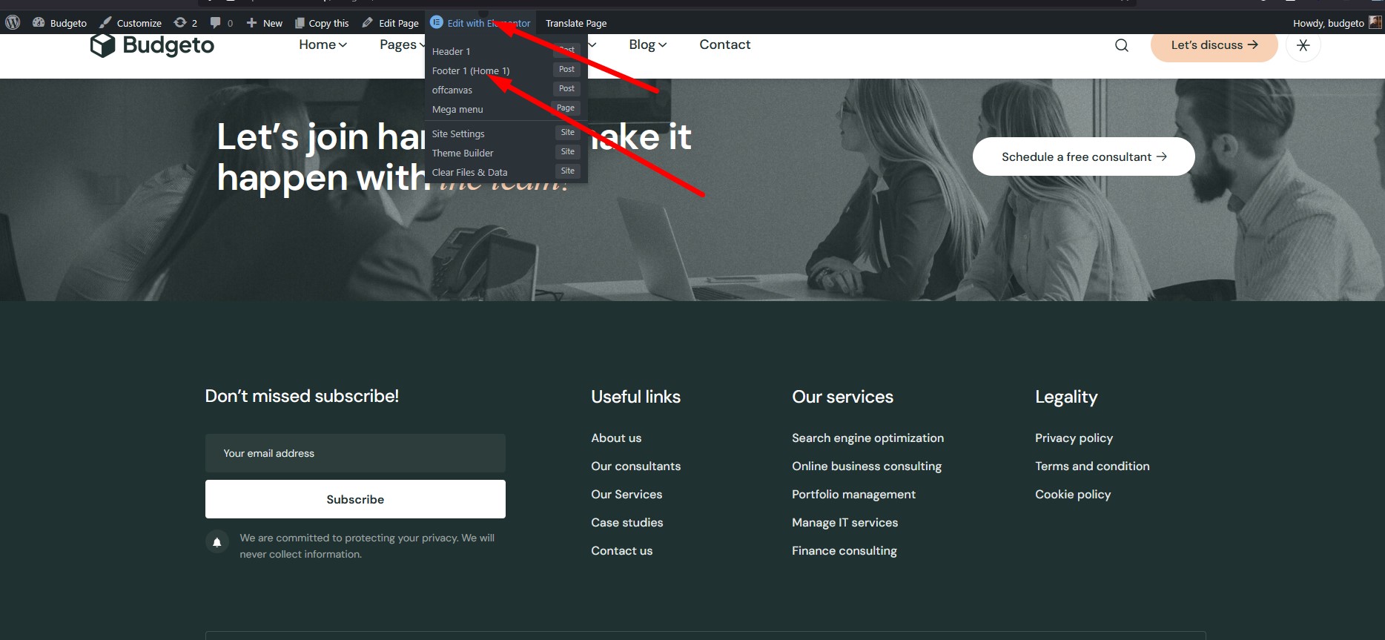Click the privacy bell icon under Subscribe

[216, 542]
